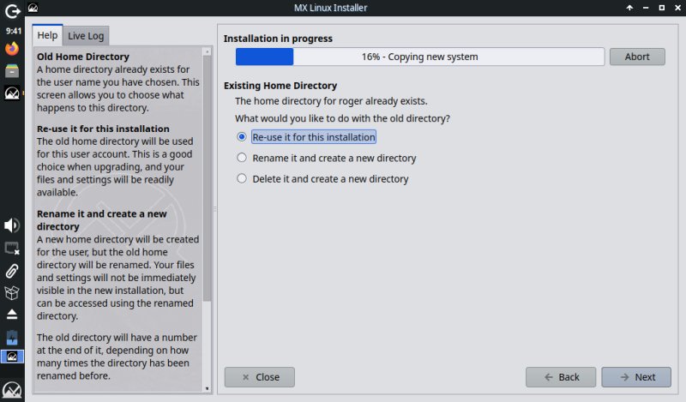Click the installation progress bar
The height and width of the screenshot is (402, 686).
click(419, 57)
